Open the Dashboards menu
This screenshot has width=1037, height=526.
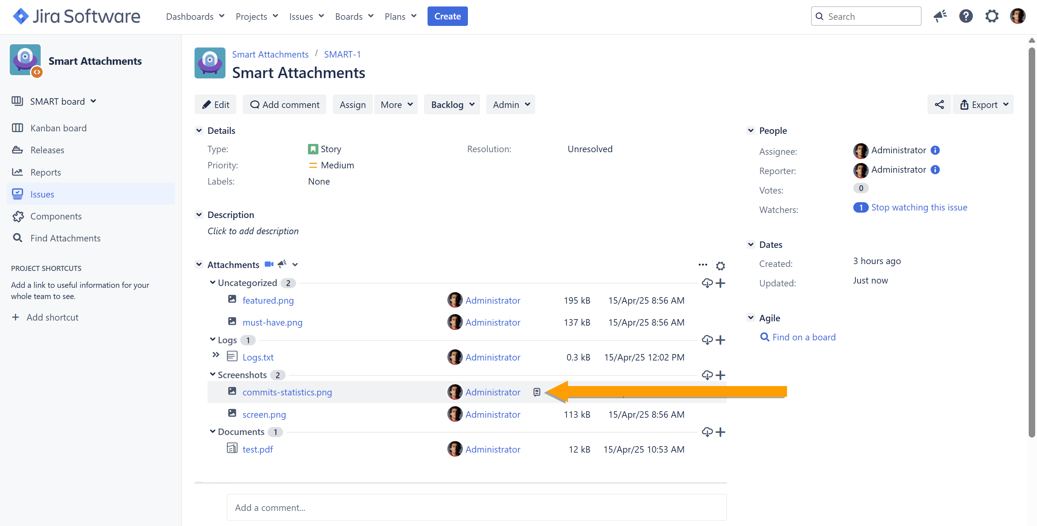coord(195,17)
